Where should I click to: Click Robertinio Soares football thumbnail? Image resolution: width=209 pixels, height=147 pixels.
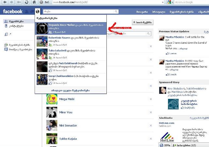(42, 41)
